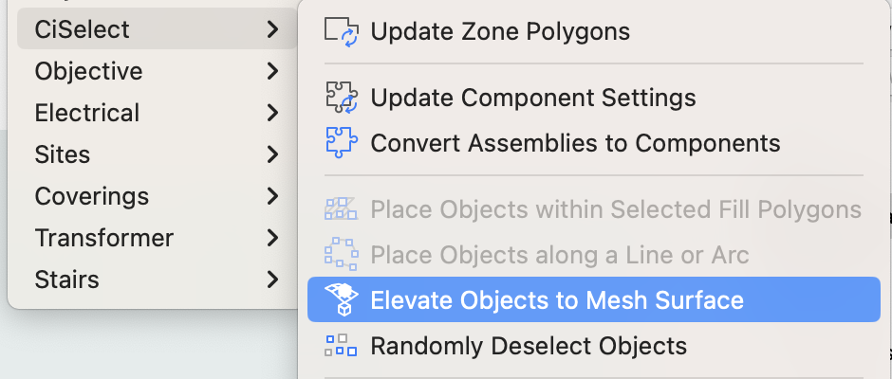Open the Objective menu item
The image size is (892, 379).
(88, 71)
